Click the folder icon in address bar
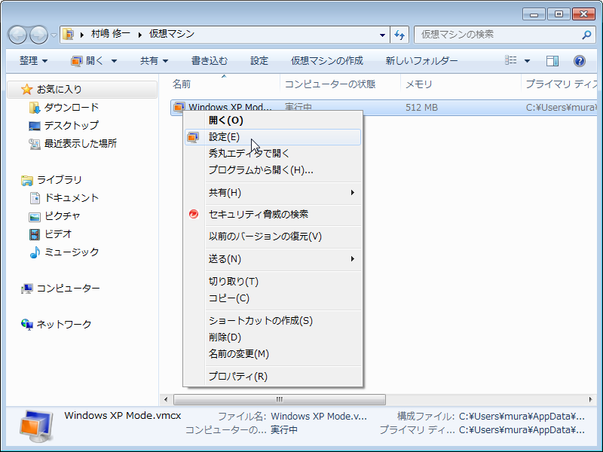The height and width of the screenshot is (452, 603). click(x=69, y=34)
